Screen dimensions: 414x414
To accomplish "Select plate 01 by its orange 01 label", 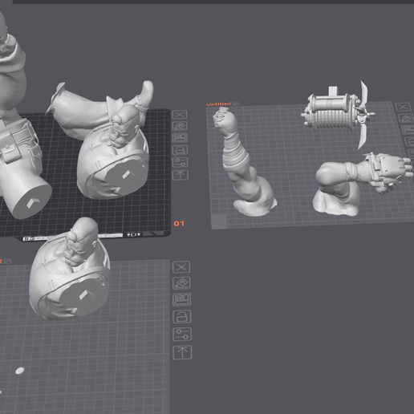I will pyautogui.click(x=179, y=223).
